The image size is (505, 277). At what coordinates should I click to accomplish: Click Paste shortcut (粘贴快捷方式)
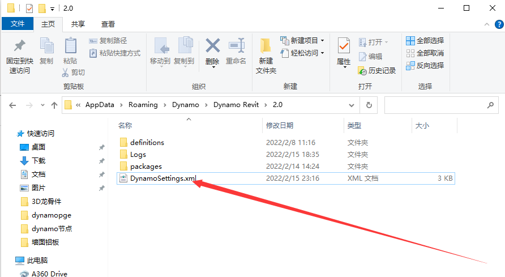(115, 53)
